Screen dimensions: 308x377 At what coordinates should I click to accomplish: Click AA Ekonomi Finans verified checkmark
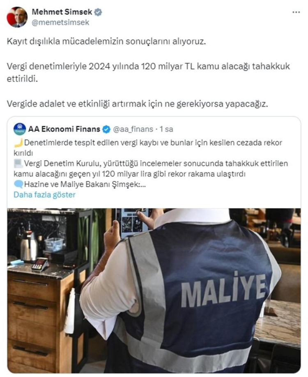pos(106,130)
